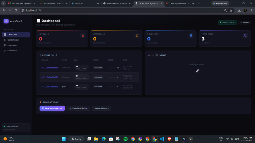The height and width of the screenshot is (143, 255).
Task: Open the Chrome three-dot menu
Action: [x=251, y=10]
